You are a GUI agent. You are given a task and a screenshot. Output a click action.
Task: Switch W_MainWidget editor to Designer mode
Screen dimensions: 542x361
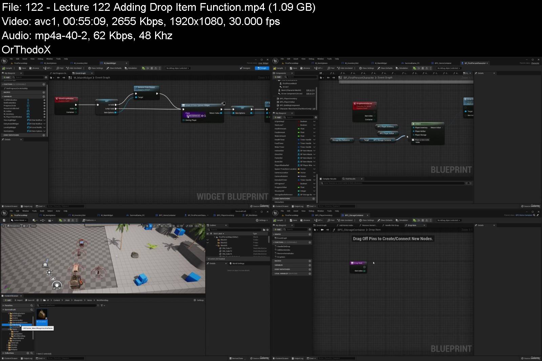(245, 68)
